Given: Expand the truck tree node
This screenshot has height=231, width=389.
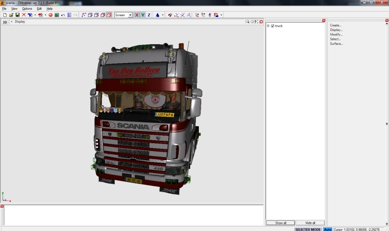Looking at the screenshot, I should tap(268, 26).
